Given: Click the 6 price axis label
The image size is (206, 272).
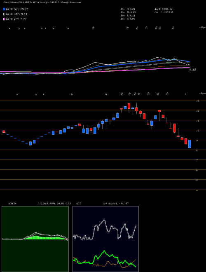Looking at the screenshot, I should click(x=197, y=171).
